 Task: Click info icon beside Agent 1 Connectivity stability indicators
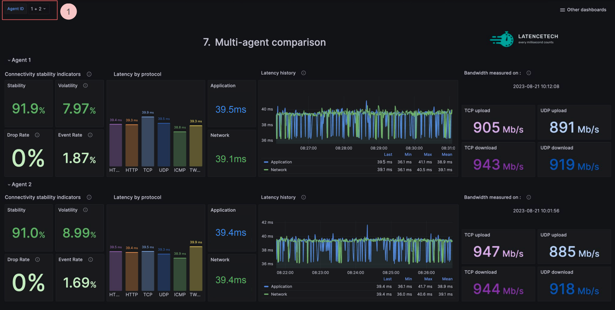(x=89, y=74)
